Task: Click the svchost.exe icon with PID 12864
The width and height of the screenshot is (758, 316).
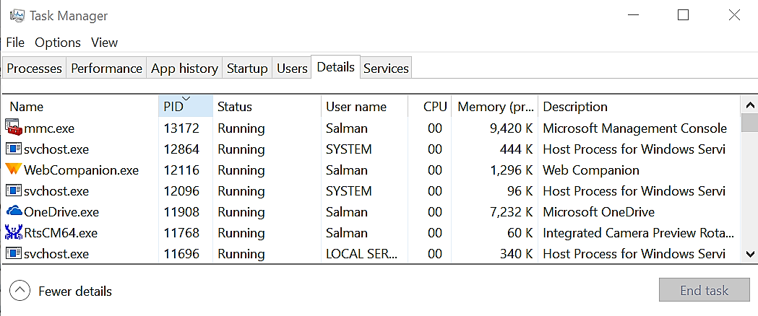Action: coord(14,149)
